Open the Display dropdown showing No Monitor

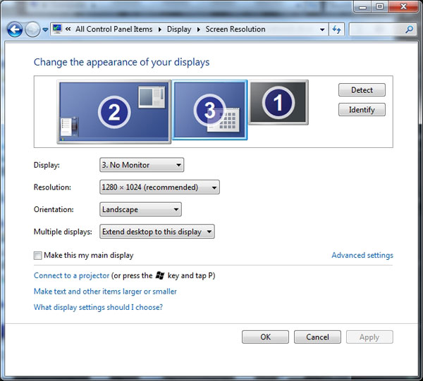click(x=142, y=165)
